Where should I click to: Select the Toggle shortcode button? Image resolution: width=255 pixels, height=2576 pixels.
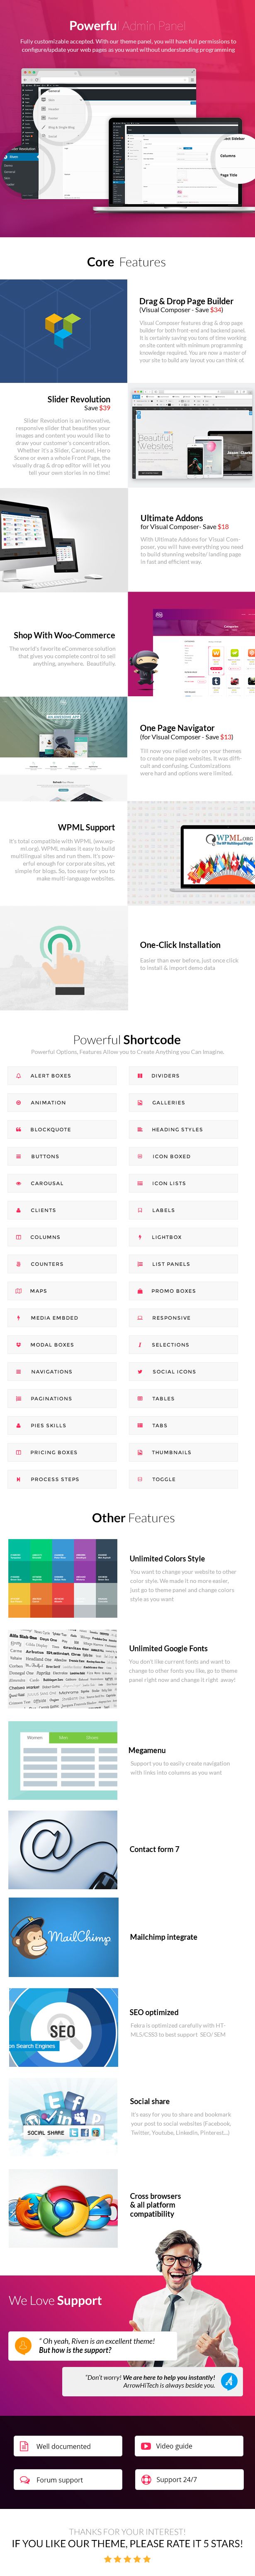pos(183,1479)
